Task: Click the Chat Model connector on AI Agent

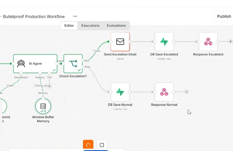Action: [x=21, y=73]
